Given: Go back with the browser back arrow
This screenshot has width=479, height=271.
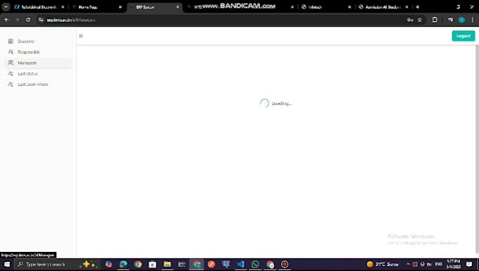Looking at the screenshot, I should click(6, 20).
